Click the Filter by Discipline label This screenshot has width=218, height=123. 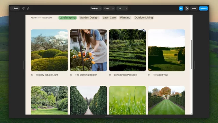coord(42,18)
